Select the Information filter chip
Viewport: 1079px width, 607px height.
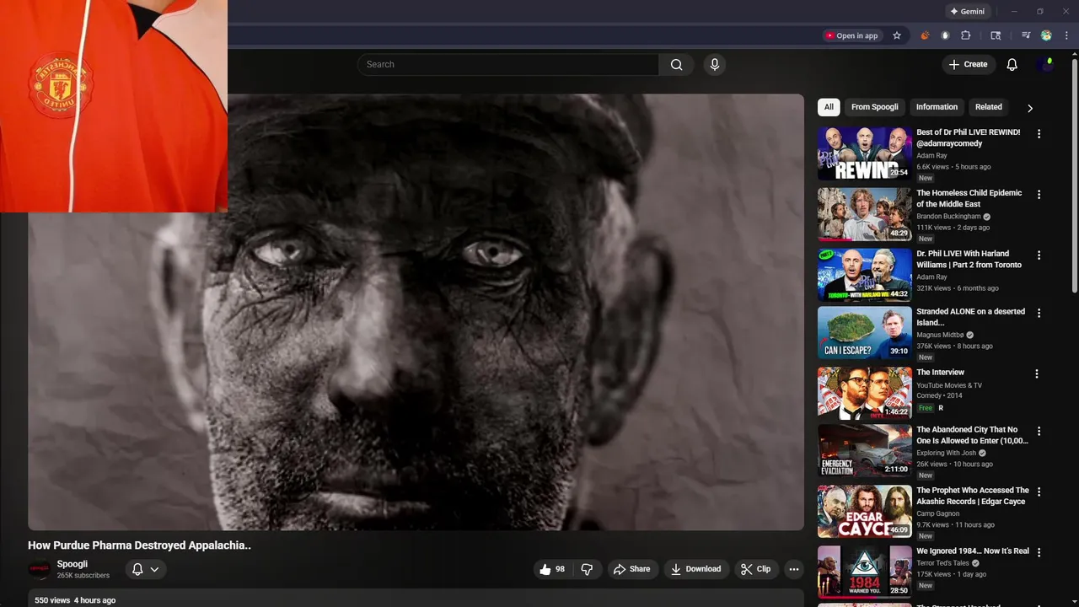pyautogui.click(x=937, y=107)
